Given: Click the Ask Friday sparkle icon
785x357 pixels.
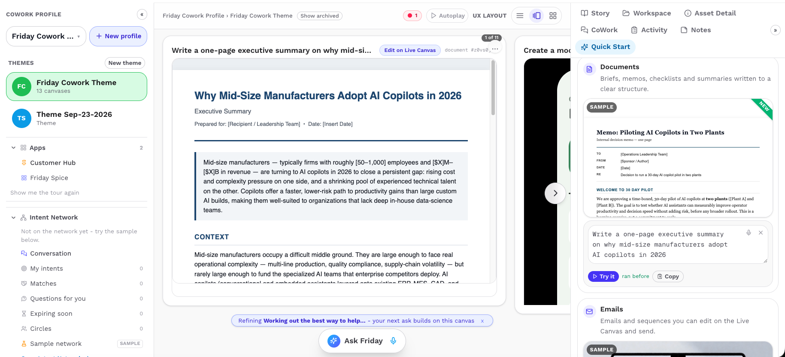Looking at the screenshot, I should coord(333,341).
